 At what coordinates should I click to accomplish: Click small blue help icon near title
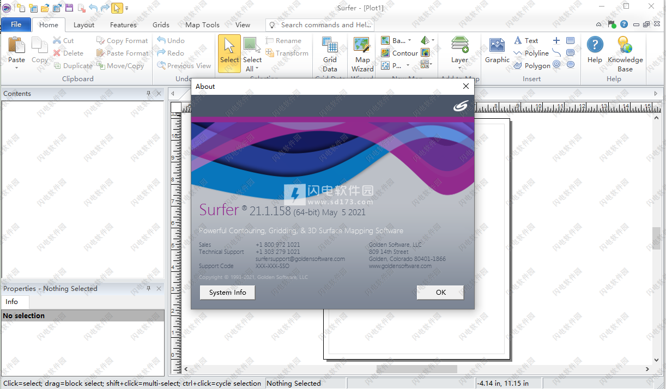[624, 25]
